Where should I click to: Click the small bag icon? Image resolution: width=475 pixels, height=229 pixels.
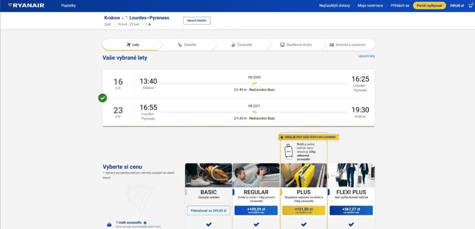click(x=109, y=225)
